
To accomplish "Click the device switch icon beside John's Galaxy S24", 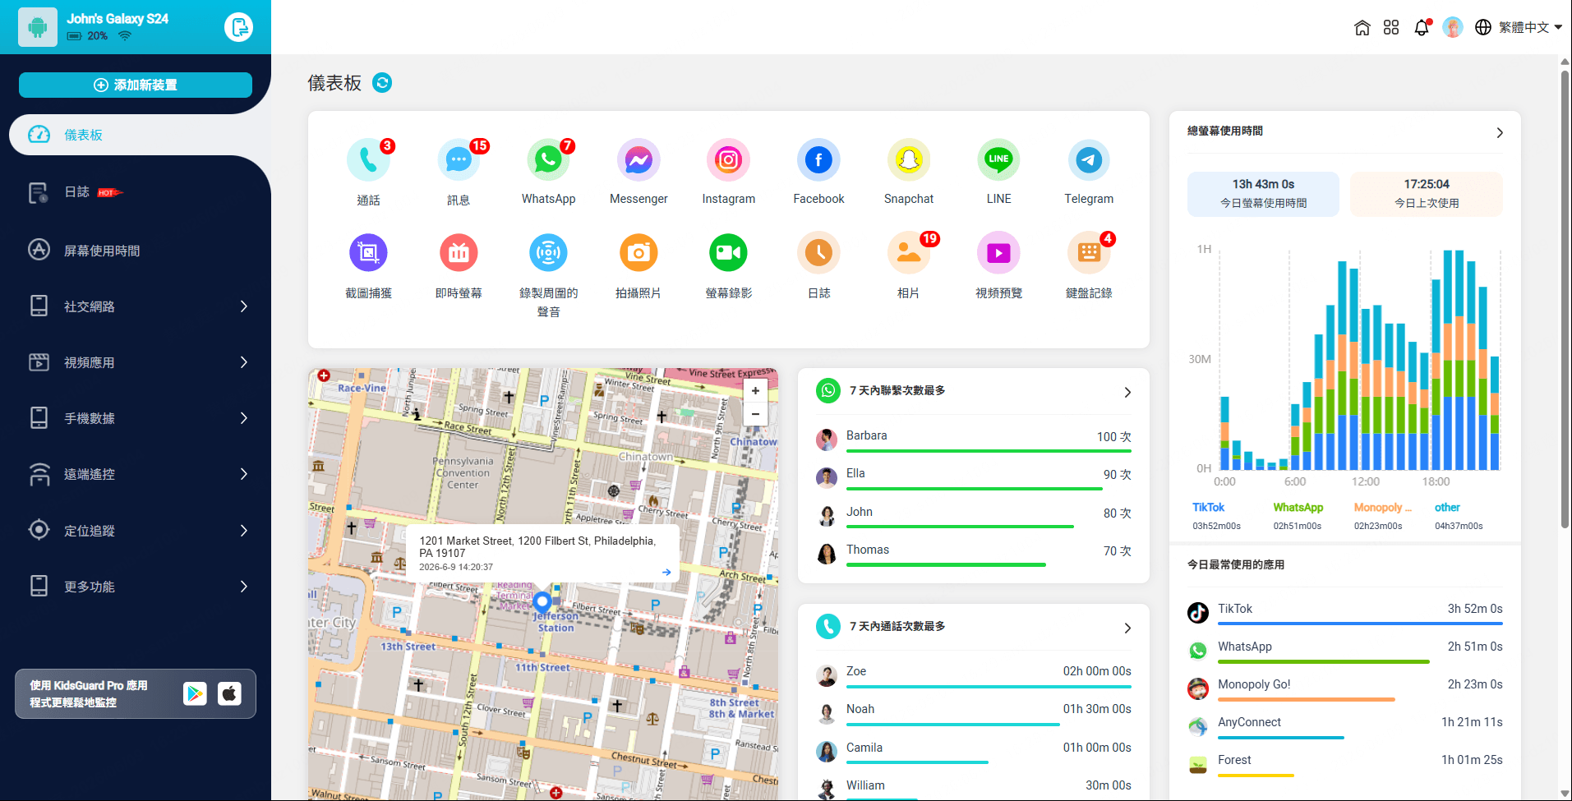I will click(x=238, y=27).
